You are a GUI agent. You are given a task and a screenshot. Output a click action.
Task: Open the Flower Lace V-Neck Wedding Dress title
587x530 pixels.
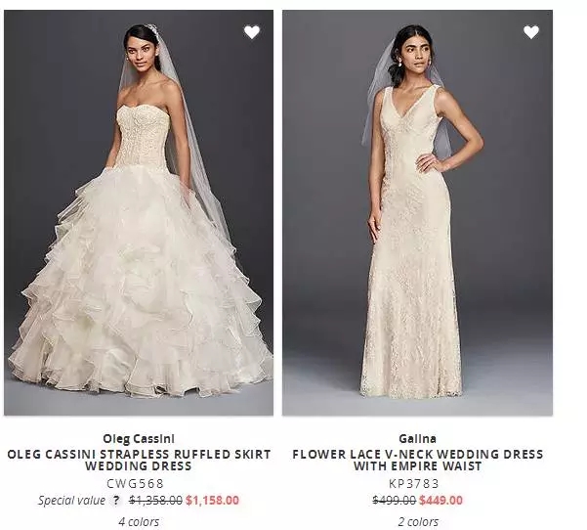[417, 460]
